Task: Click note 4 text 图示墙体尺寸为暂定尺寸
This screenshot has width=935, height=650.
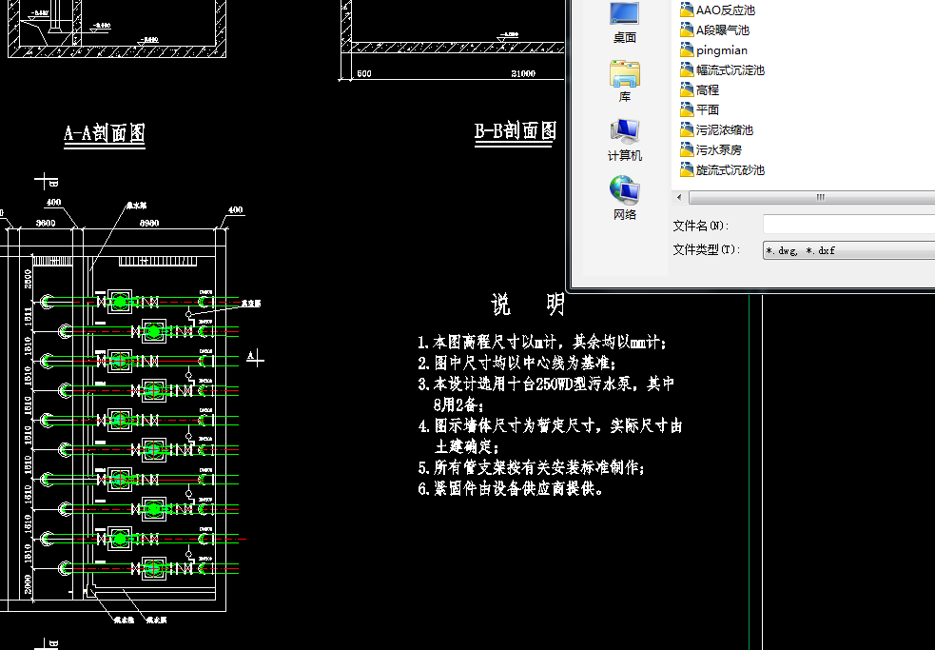Action: [550, 436]
